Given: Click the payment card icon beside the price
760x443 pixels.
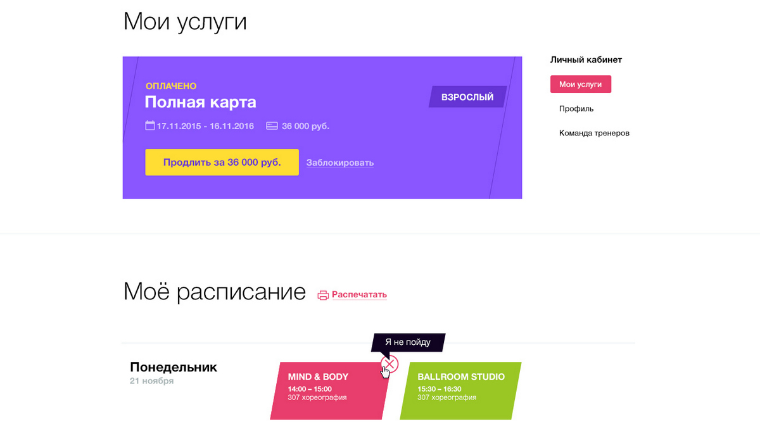Looking at the screenshot, I should coord(272,126).
